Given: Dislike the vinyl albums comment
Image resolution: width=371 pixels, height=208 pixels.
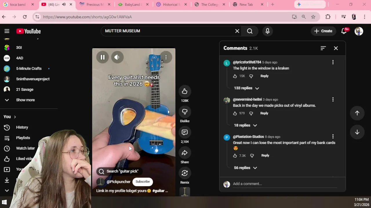Looking at the screenshot, I should pyautogui.click(x=251, y=113).
